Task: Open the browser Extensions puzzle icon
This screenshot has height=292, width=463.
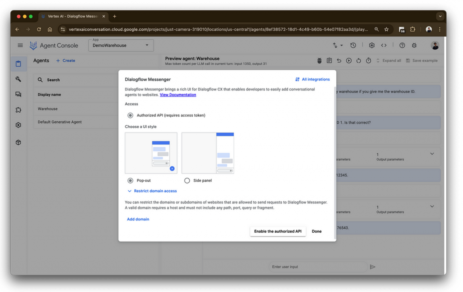Action: point(413,29)
